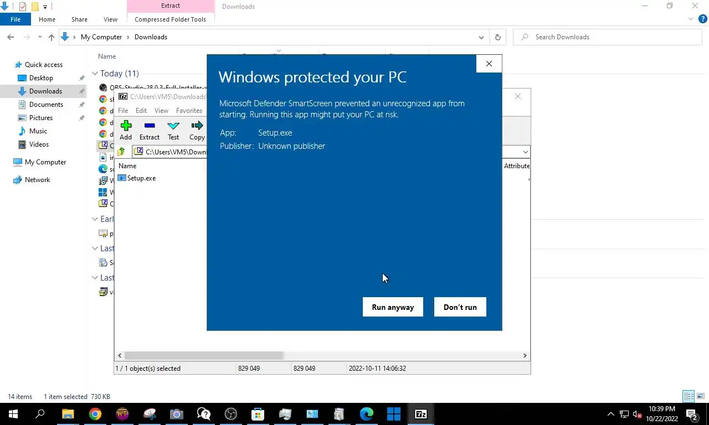Screen dimensions: 709x425
Task: Click the Test icon in 7-Zip toolbar
Action: pyautogui.click(x=173, y=130)
